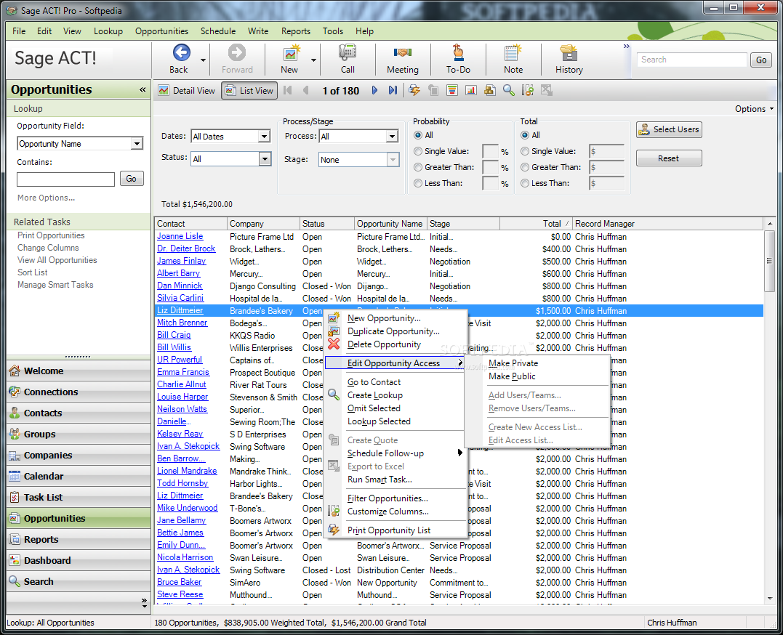Open Opportunity Field dropdown
This screenshot has height=635, width=783.
pyautogui.click(x=137, y=144)
